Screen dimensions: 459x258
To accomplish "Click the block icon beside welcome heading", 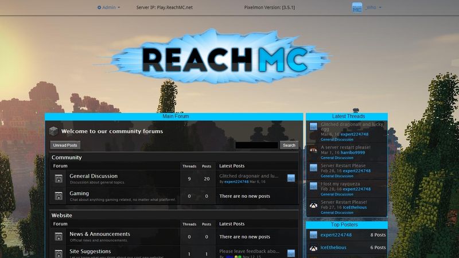I will (x=53, y=131).
